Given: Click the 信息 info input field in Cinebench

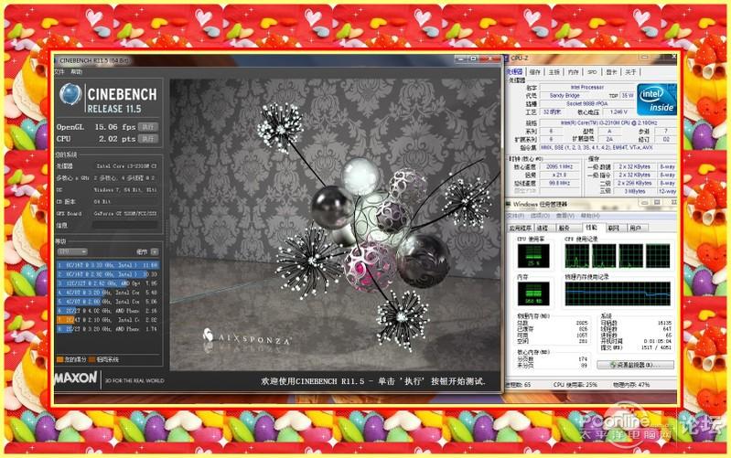Looking at the screenshot, I should click(x=125, y=225).
